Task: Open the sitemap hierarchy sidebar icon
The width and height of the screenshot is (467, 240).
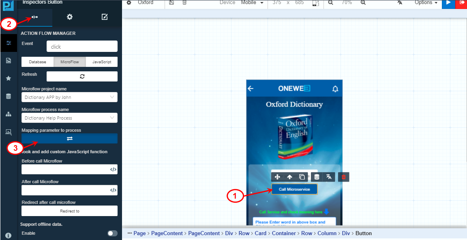Action: click(9, 114)
